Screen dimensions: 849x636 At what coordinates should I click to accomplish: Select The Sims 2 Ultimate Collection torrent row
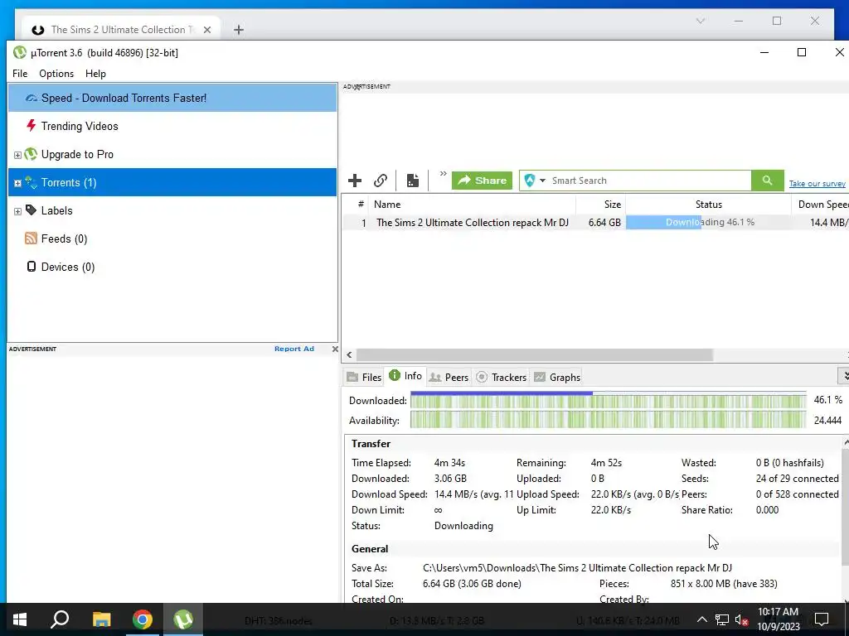(x=595, y=222)
